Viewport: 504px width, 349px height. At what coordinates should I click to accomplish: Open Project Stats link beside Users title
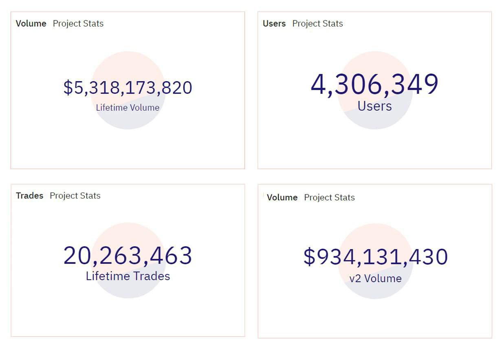317,24
